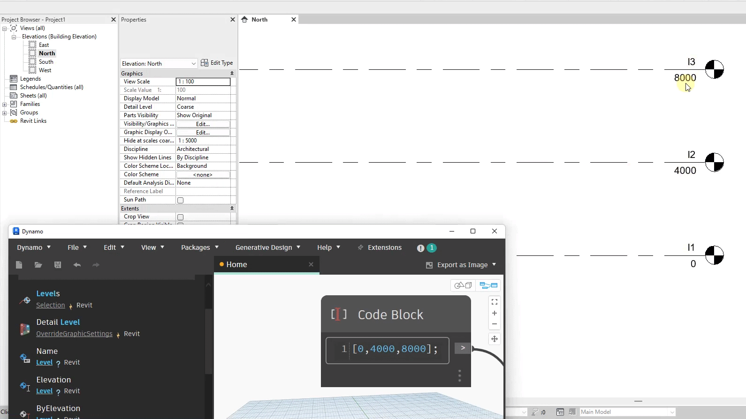The height and width of the screenshot is (419, 746).
Task: Click the Name Level node icon
Action: 25,358
